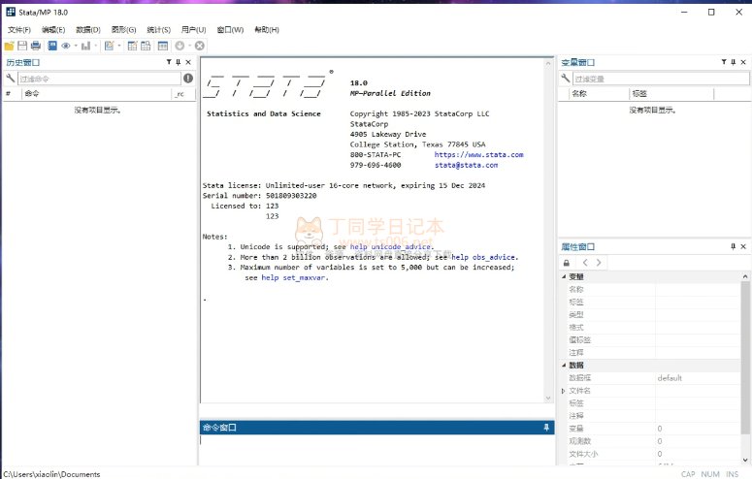Click the Break (red X) toolbar icon
The image size is (752, 479).
coord(200,46)
